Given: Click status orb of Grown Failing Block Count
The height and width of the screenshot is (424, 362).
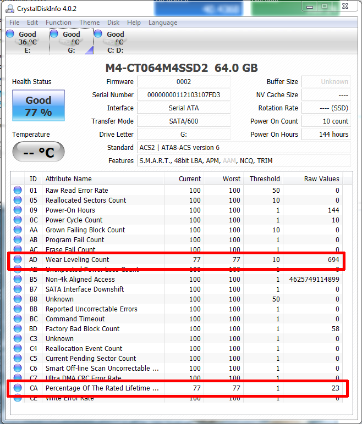Looking at the screenshot, I should (x=18, y=230).
